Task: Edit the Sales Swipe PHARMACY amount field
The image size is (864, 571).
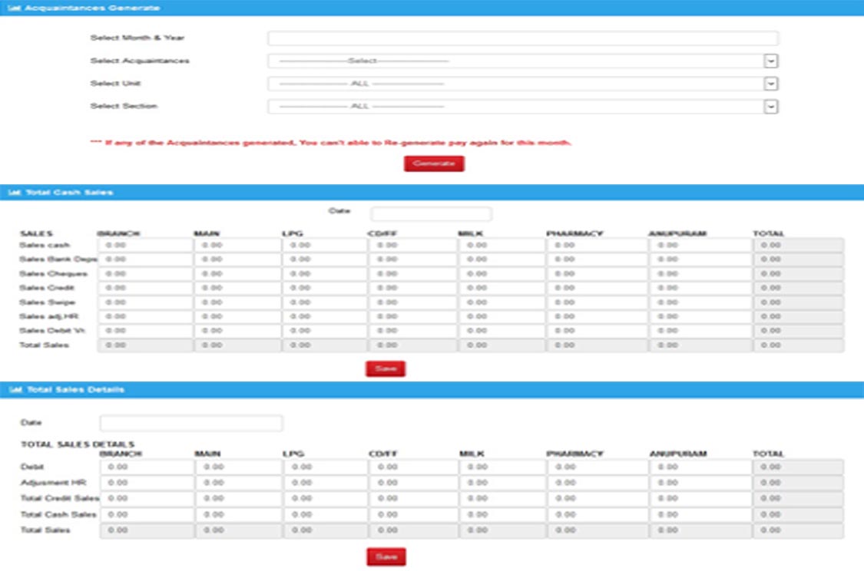Action: [x=597, y=302]
